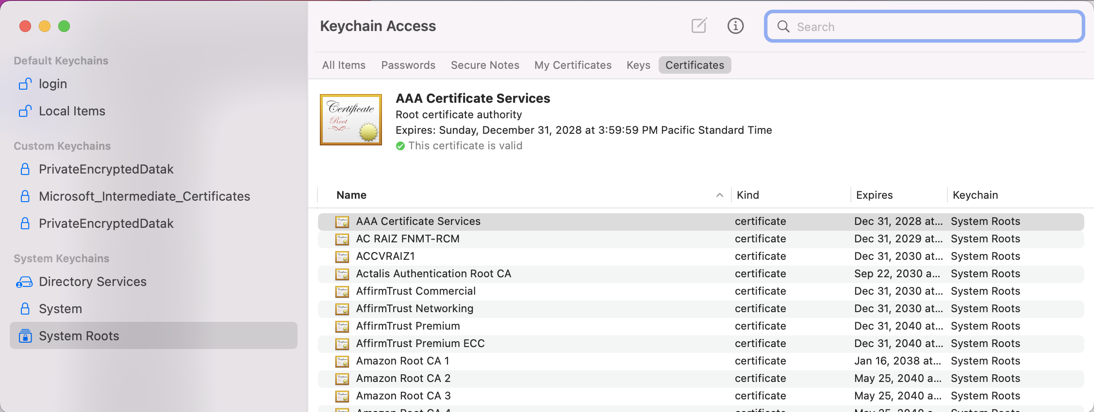The image size is (1094, 412).
Task: Toggle sort order arrow on Name column
Action: click(x=720, y=195)
